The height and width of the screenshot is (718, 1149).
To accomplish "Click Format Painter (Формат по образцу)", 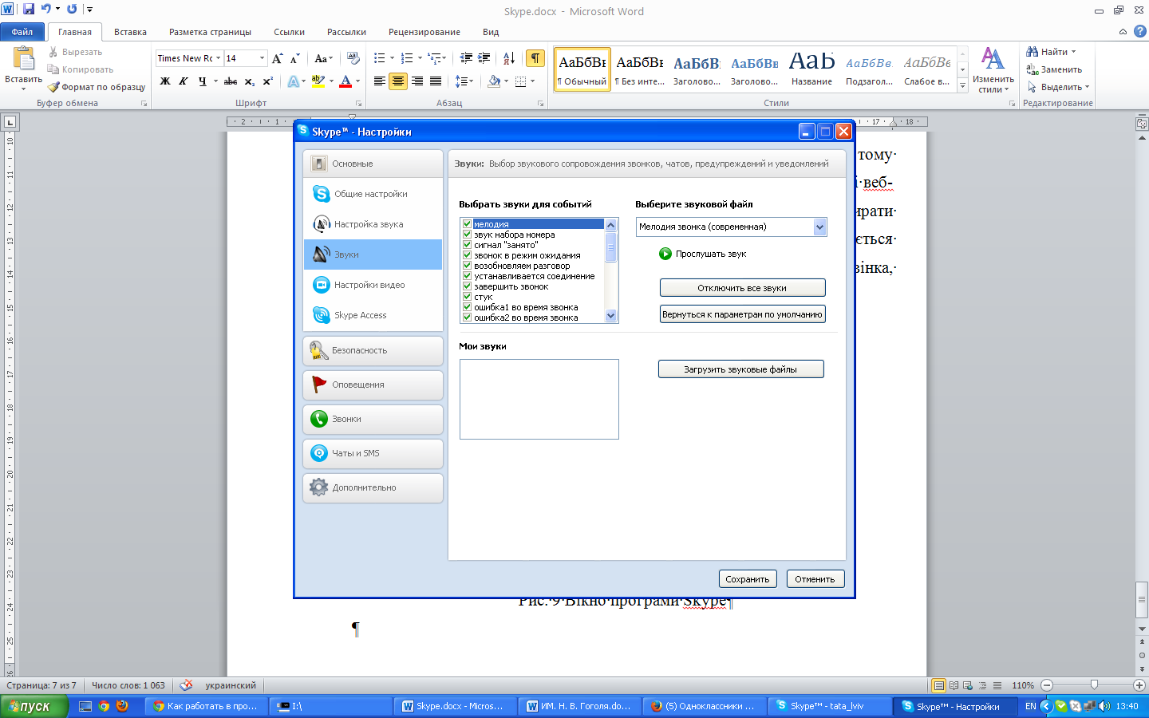I will [x=97, y=87].
